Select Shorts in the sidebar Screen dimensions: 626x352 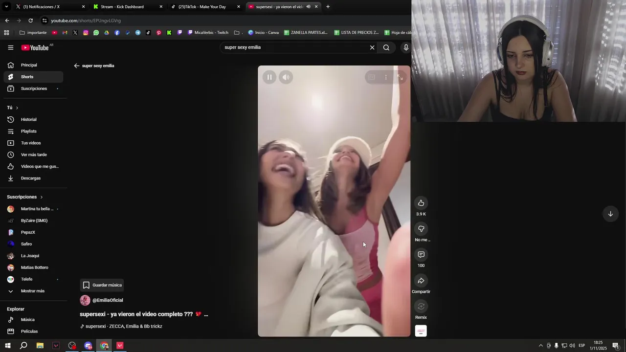33,77
